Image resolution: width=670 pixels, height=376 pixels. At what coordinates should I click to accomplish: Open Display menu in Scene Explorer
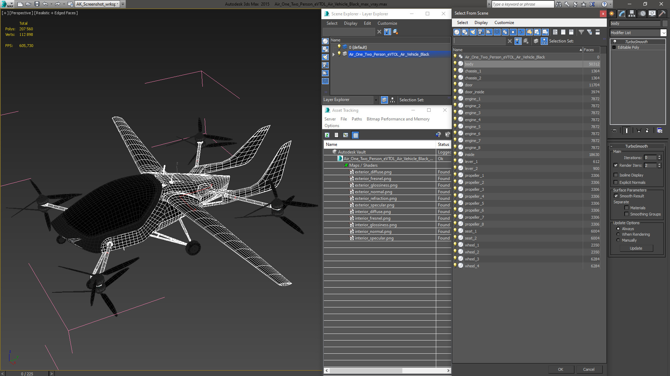(350, 23)
